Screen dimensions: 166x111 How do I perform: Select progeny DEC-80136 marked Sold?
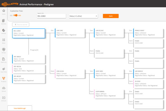pos(29,69)
